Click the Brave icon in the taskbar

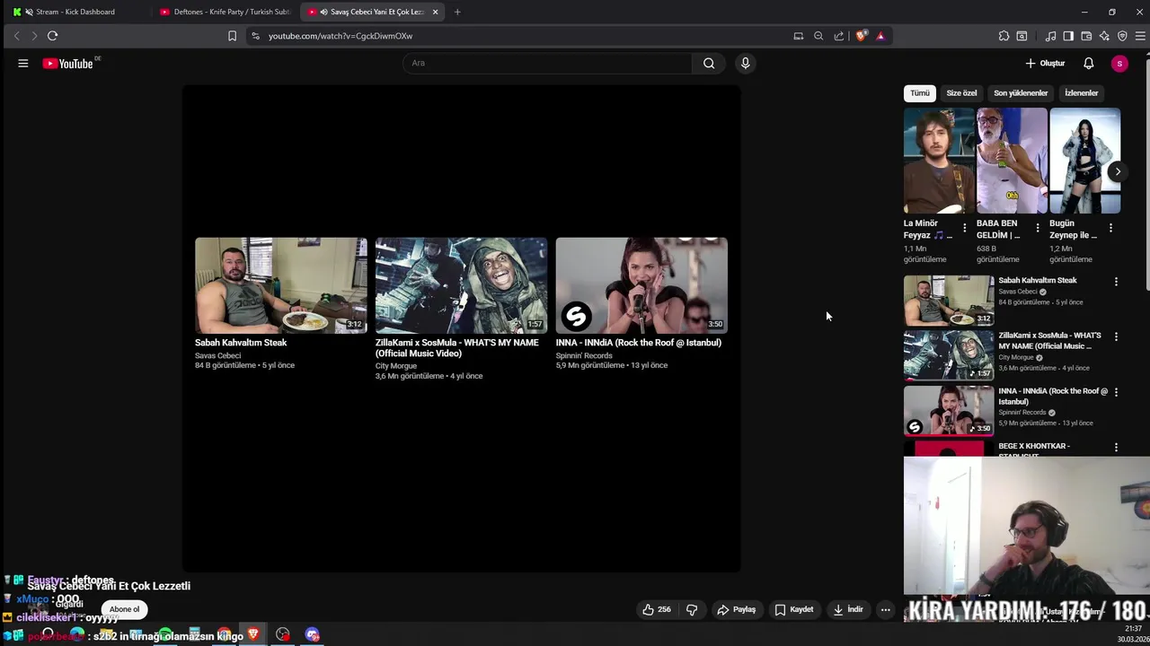click(253, 634)
